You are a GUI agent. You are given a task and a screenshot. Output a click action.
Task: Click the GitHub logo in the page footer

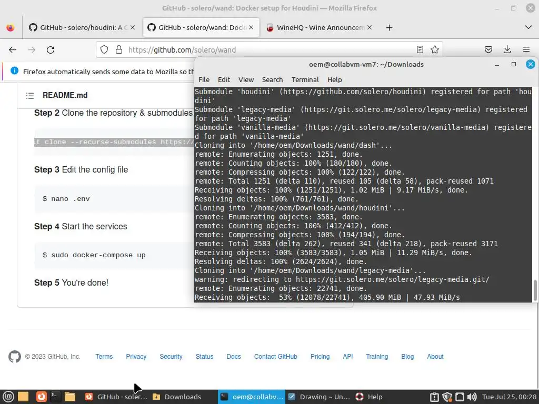pyautogui.click(x=15, y=357)
